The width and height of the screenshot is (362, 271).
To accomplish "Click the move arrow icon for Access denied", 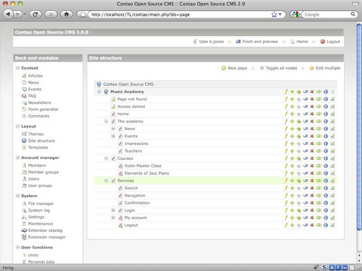I will (x=305, y=107).
